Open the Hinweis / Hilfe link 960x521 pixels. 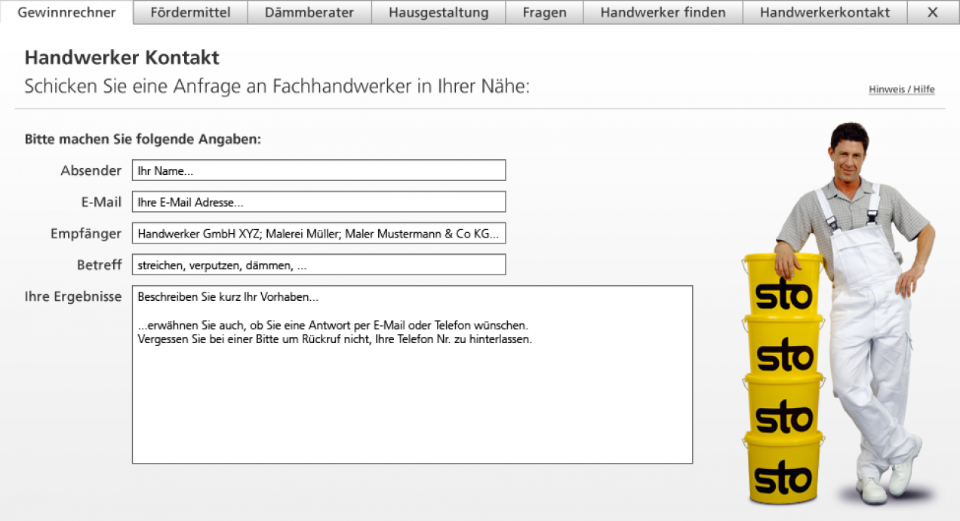coord(901,89)
